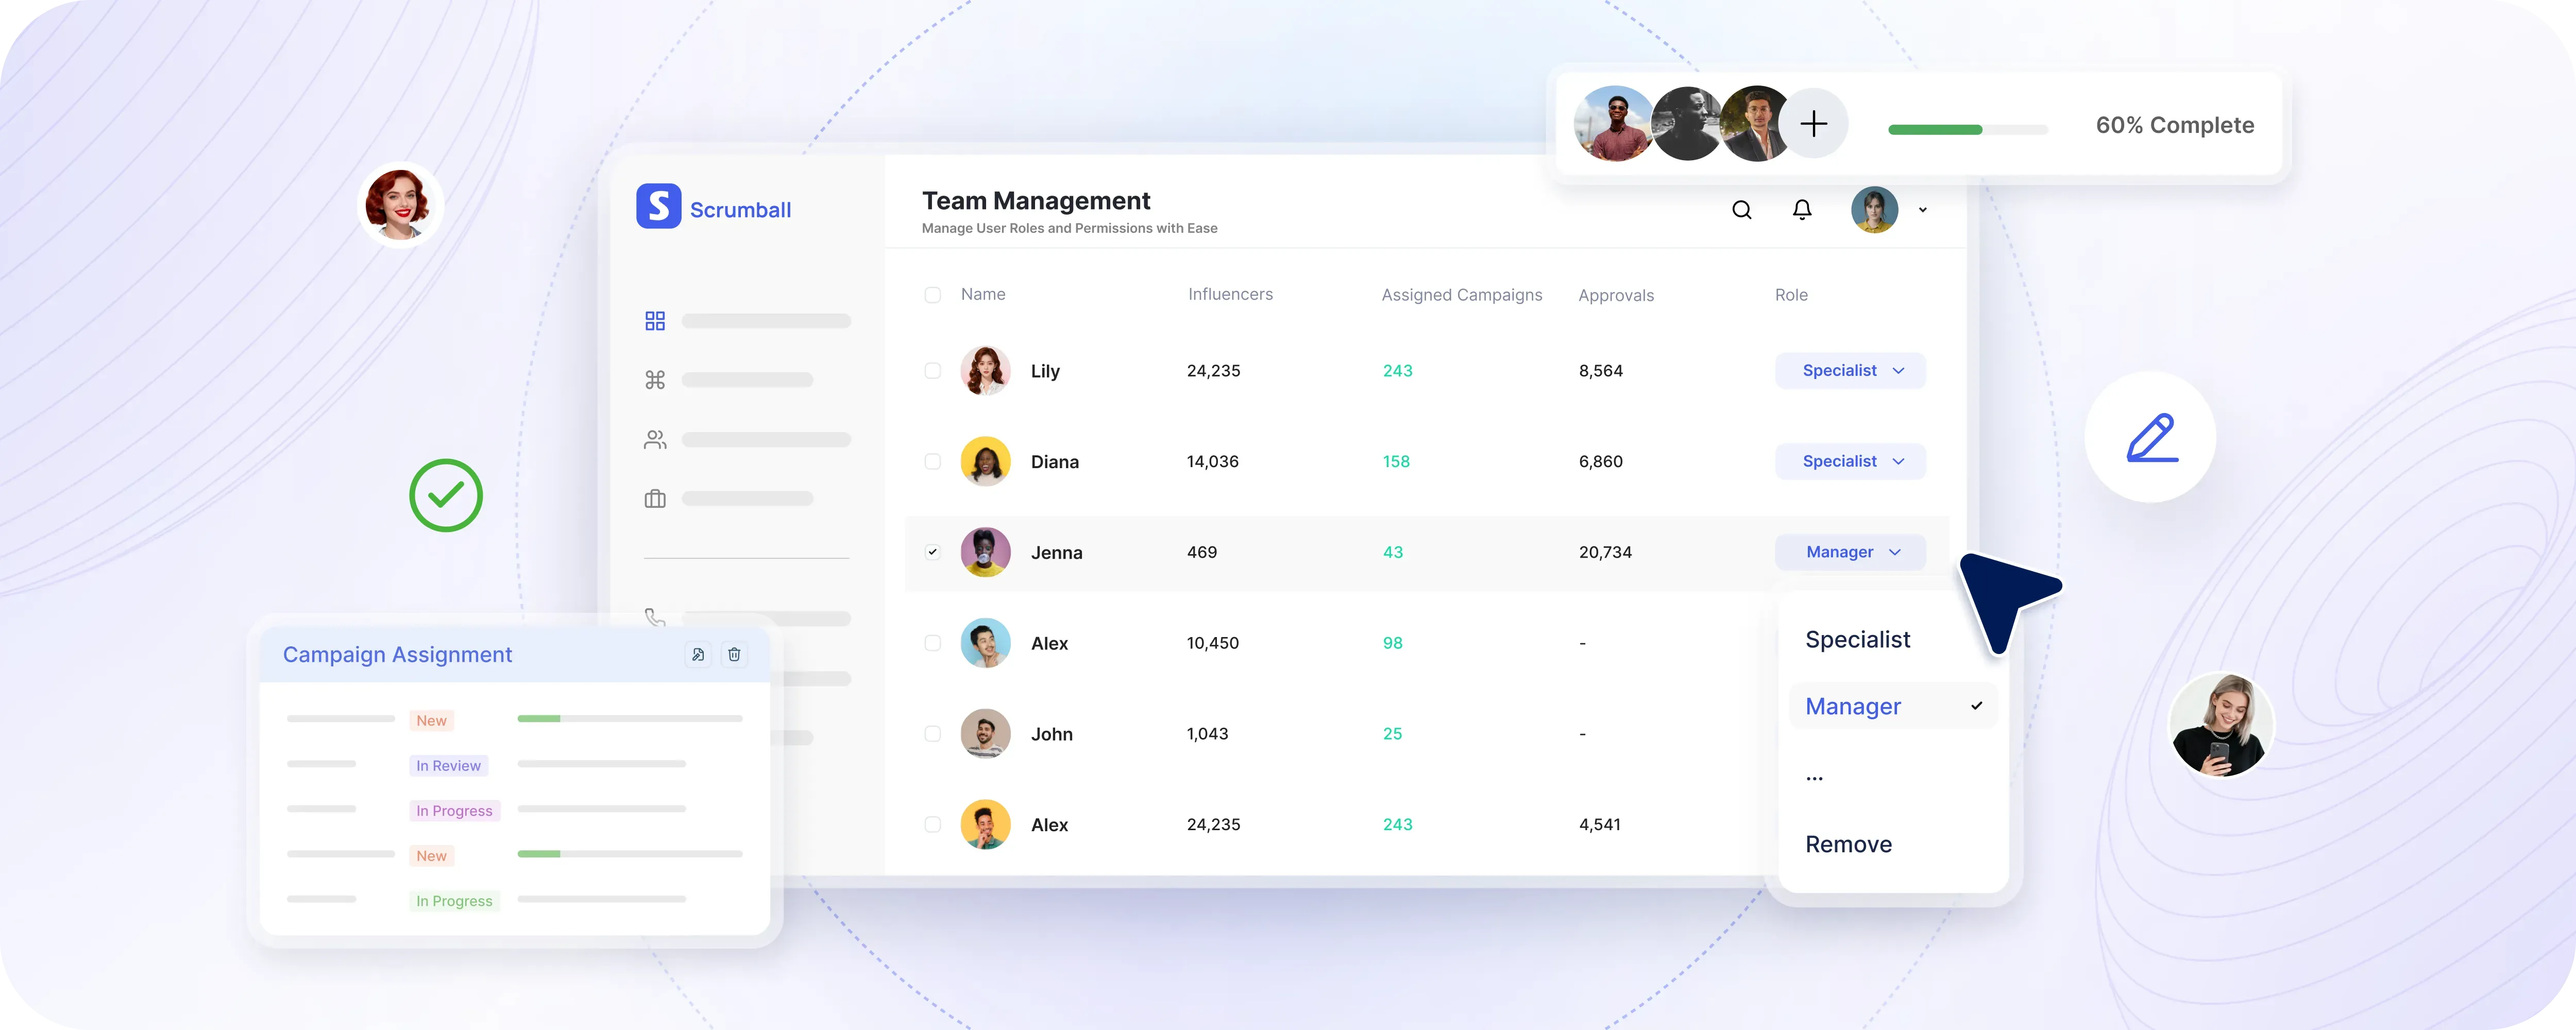The width and height of the screenshot is (2576, 1030).
Task: Click the trash icon in Campaign Assignment
Action: [734, 654]
